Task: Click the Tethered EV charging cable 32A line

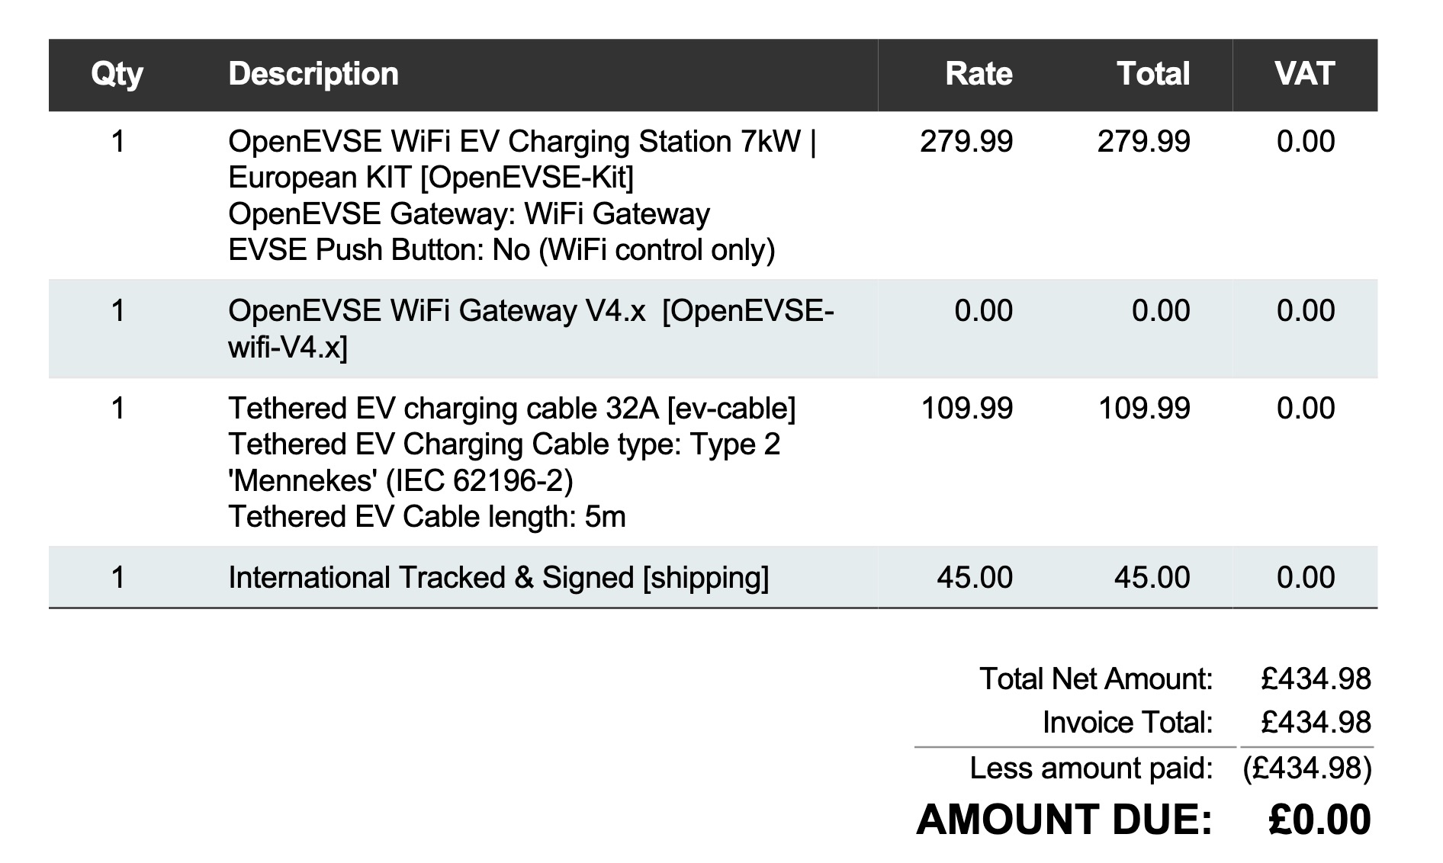Action: [x=512, y=409]
